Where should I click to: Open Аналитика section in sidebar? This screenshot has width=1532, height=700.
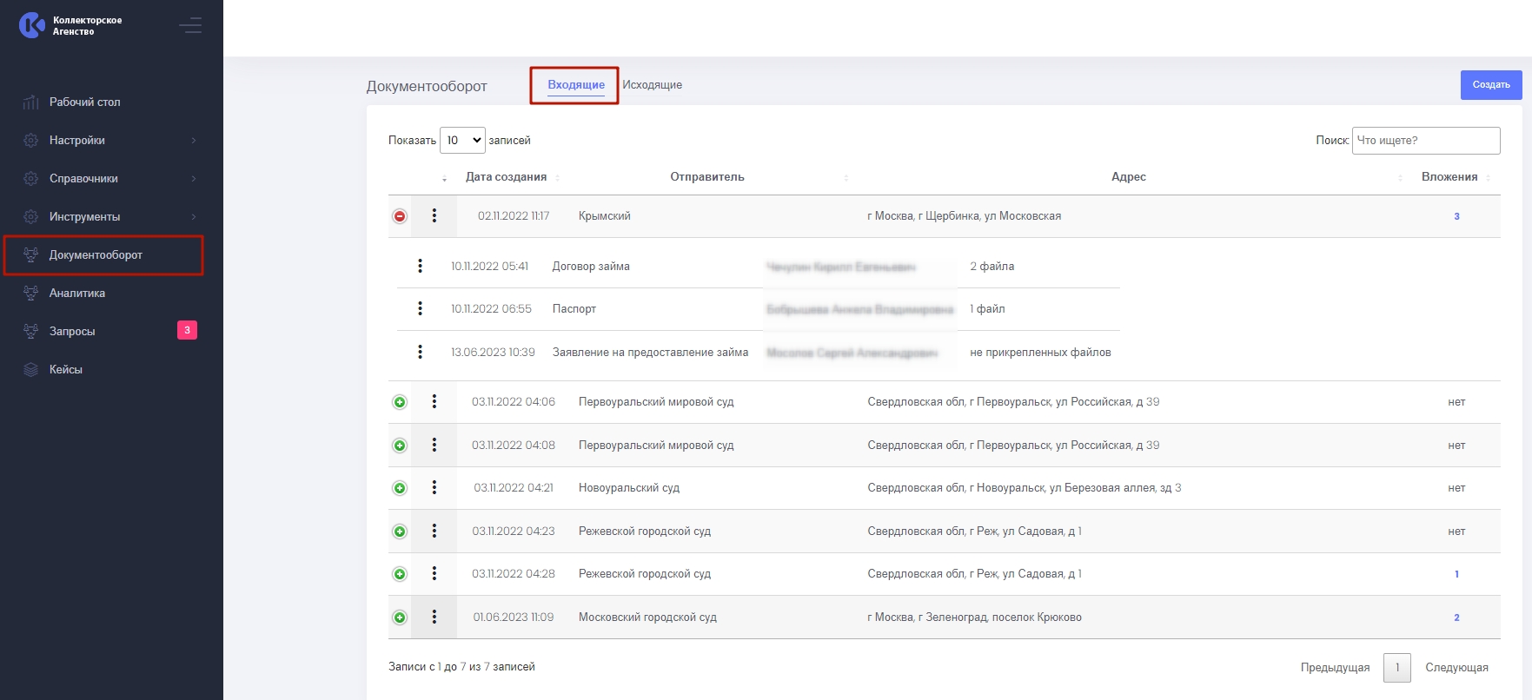point(76,294)
